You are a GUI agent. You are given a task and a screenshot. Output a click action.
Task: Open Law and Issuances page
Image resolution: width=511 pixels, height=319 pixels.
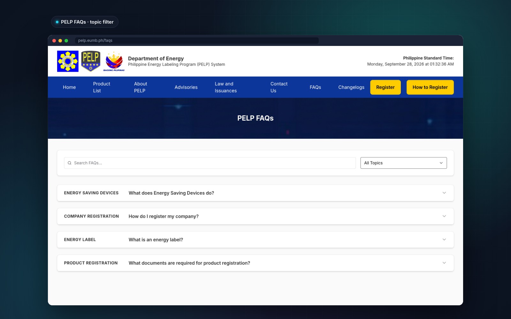point(226,87)
